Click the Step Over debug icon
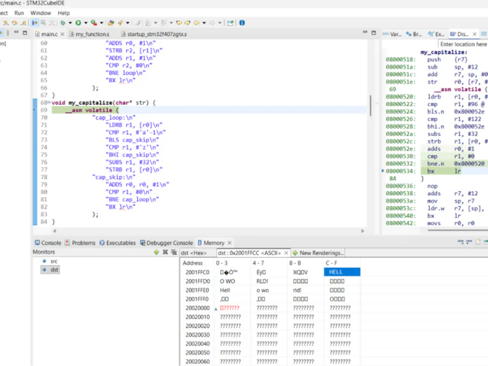Image resolution: width=488 pixels, height=366 pixels. pos(14,23)
